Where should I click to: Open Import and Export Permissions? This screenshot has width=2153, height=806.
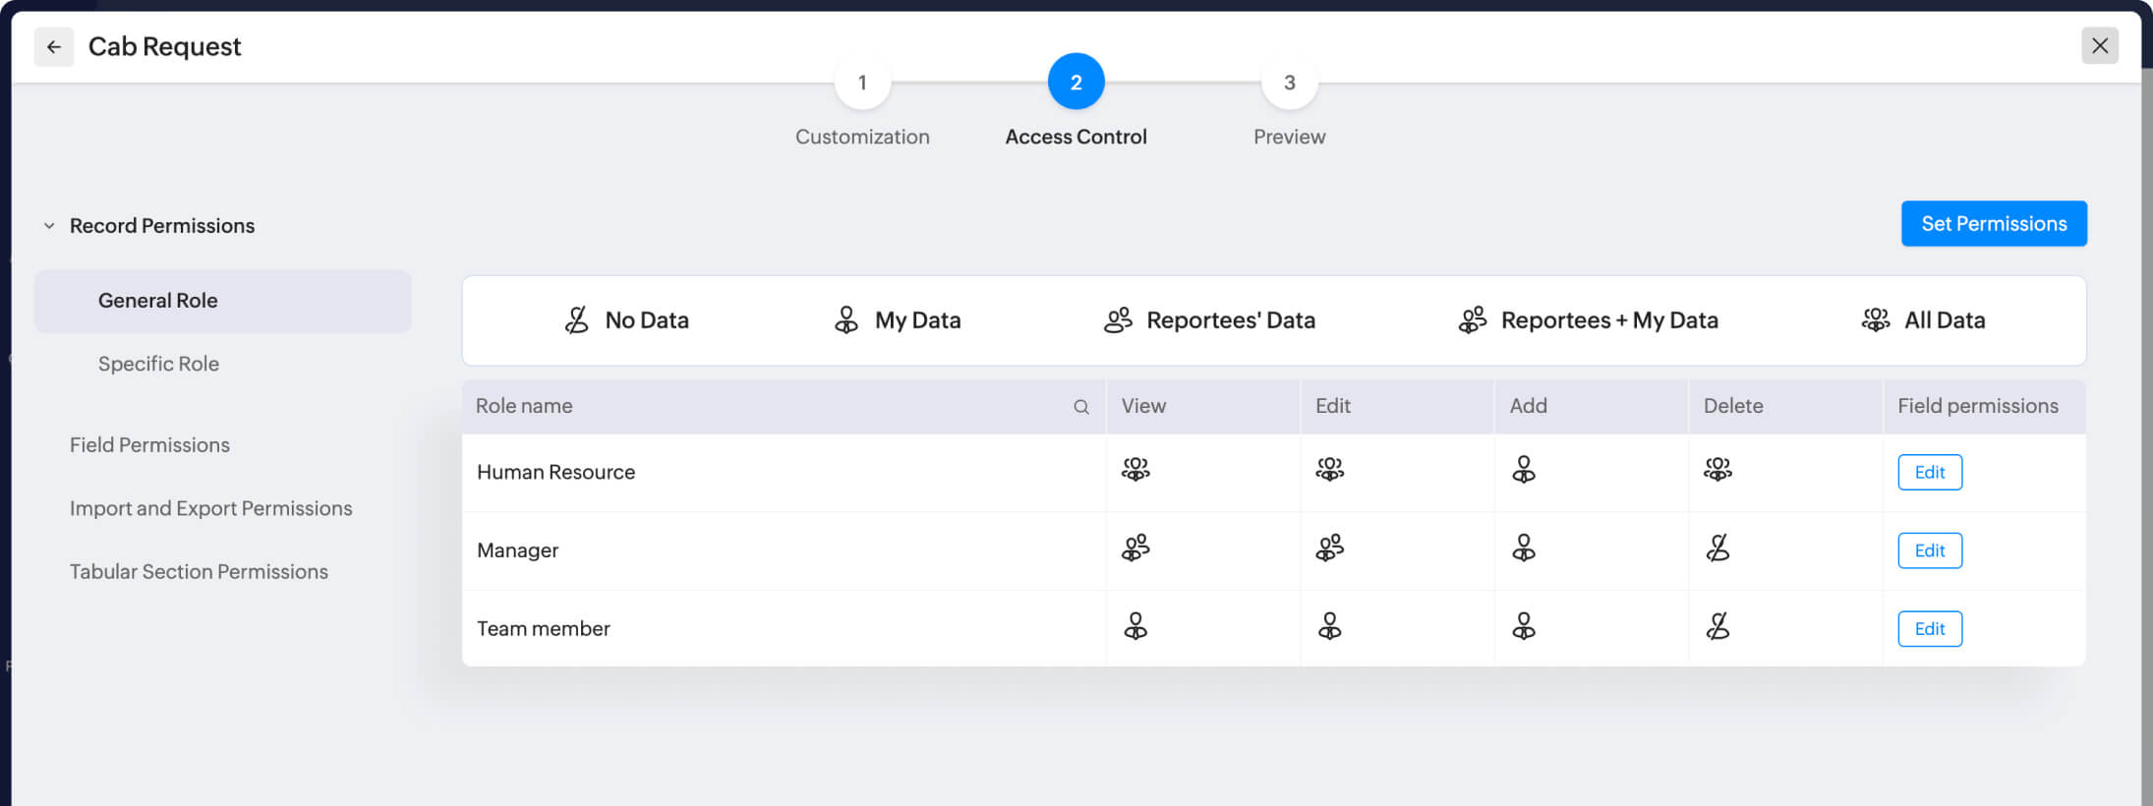(210, 508)
